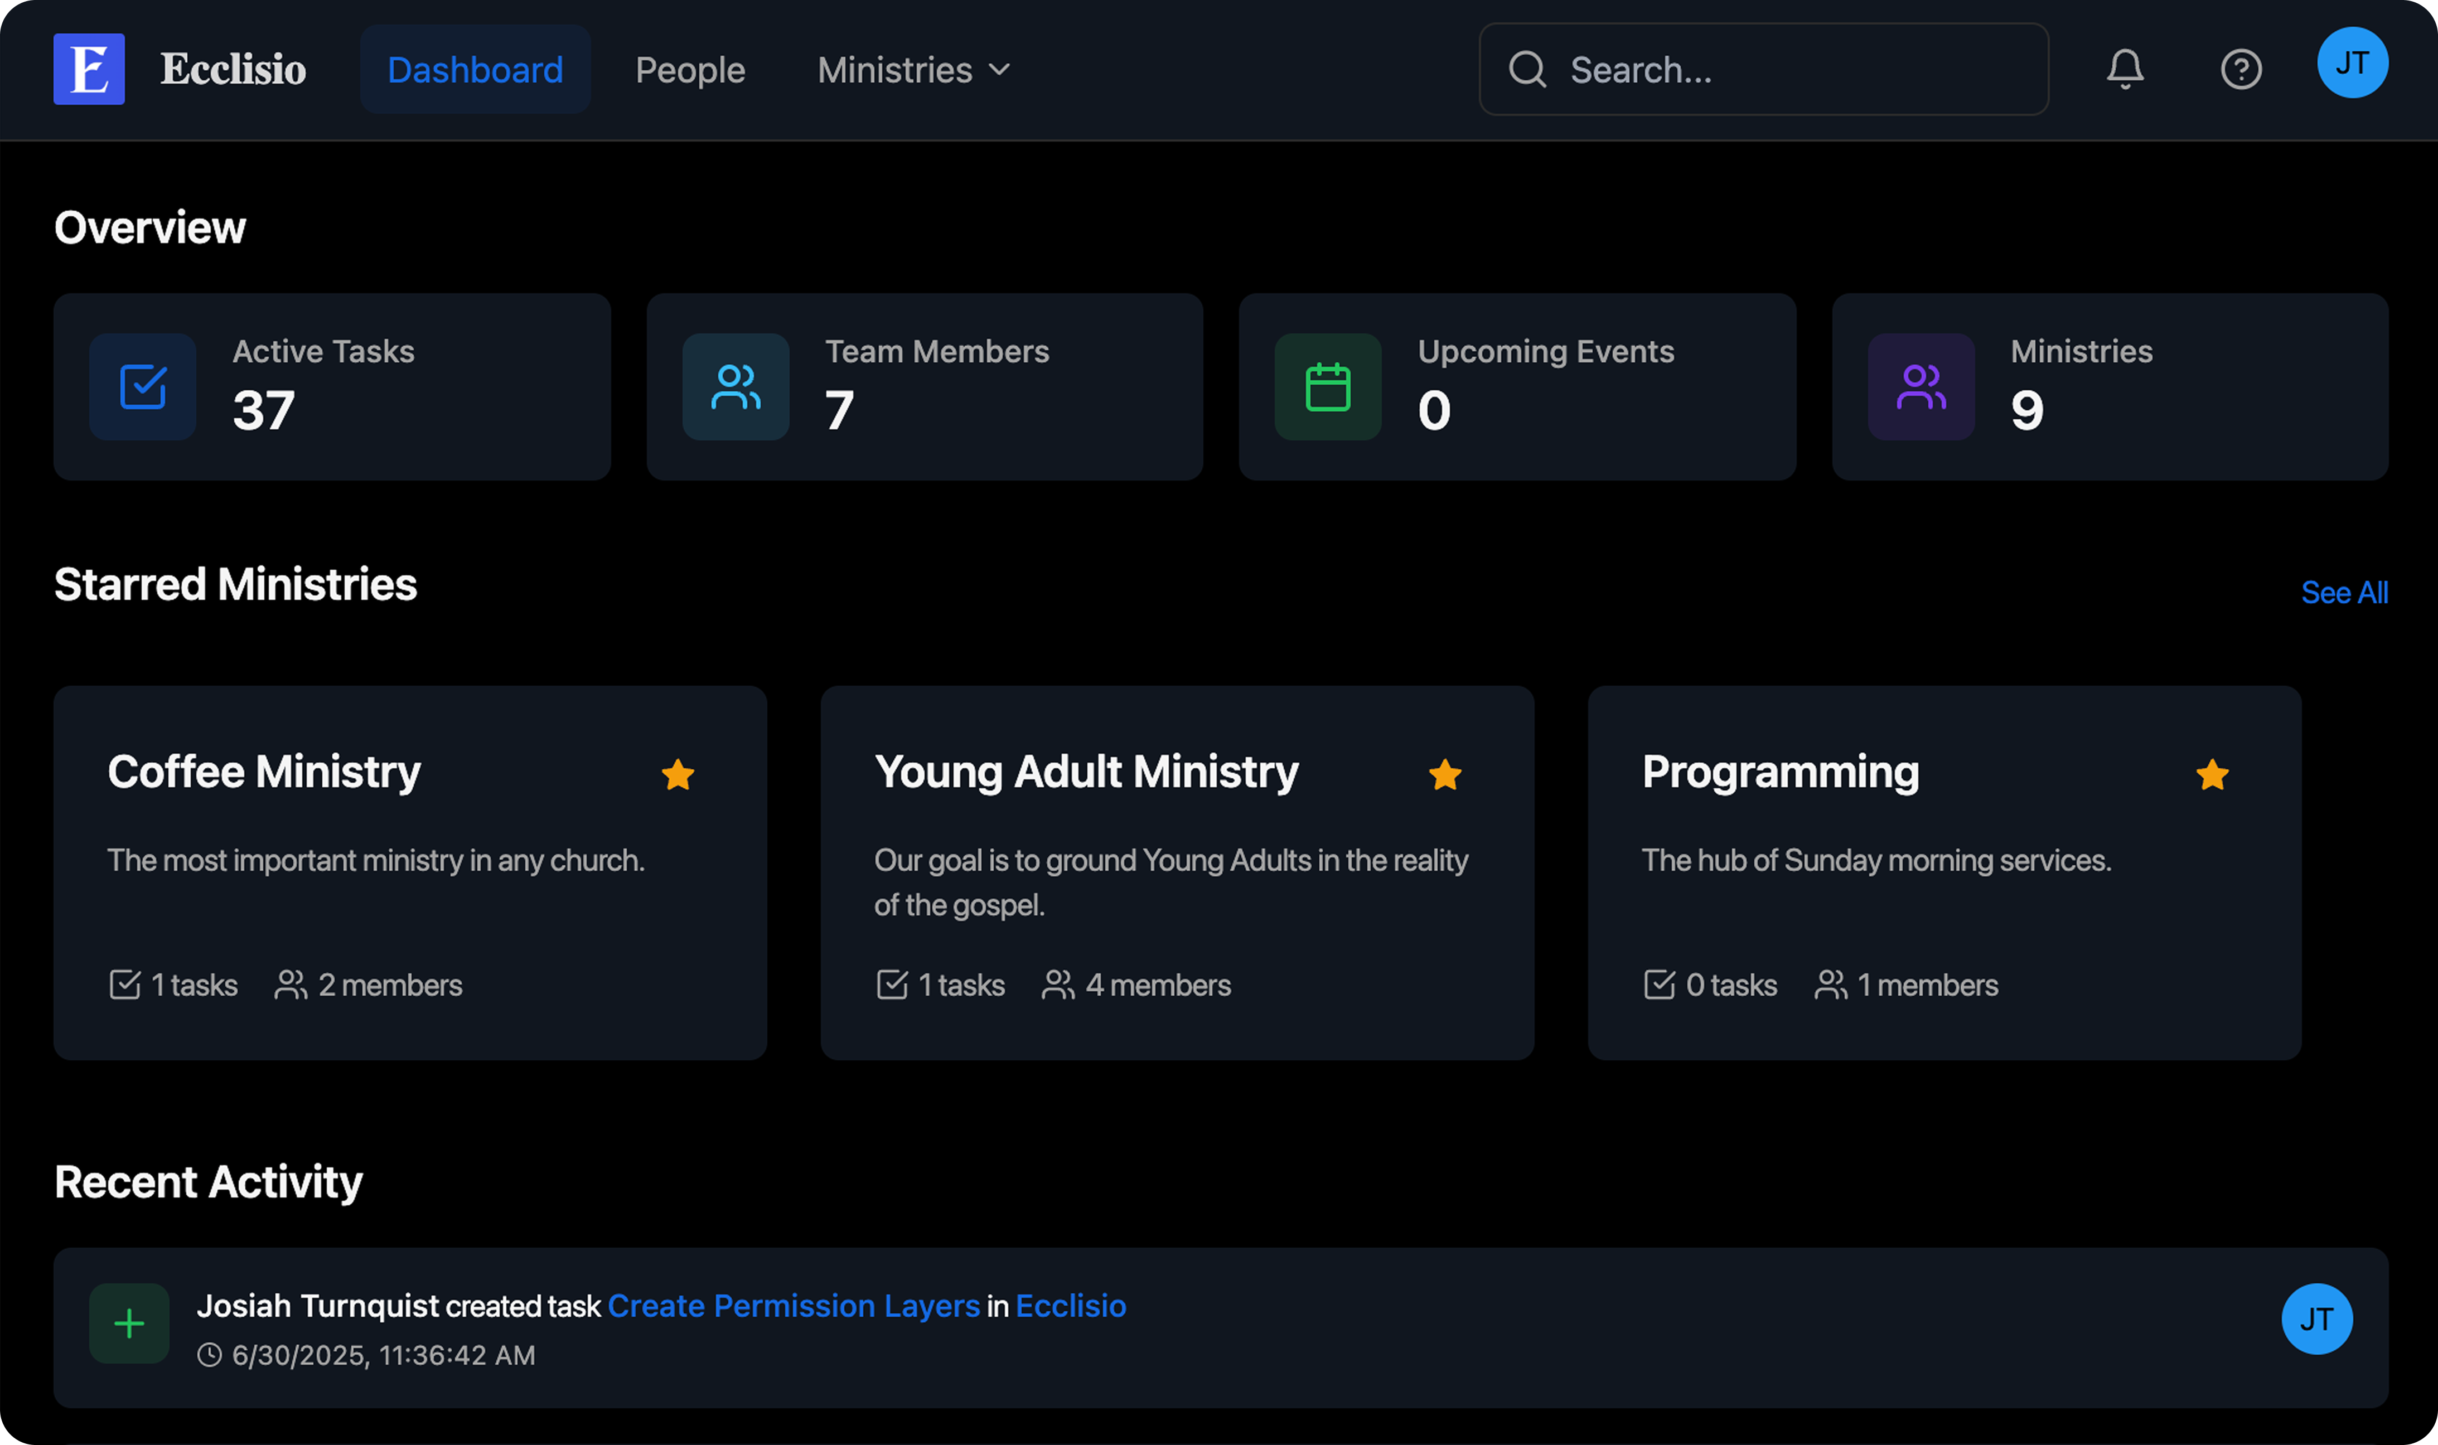Image resolution: width=2438 pixels, height=1445 pixels.
Task: Open the notifications bell
Action: [x=2125, y=69]
